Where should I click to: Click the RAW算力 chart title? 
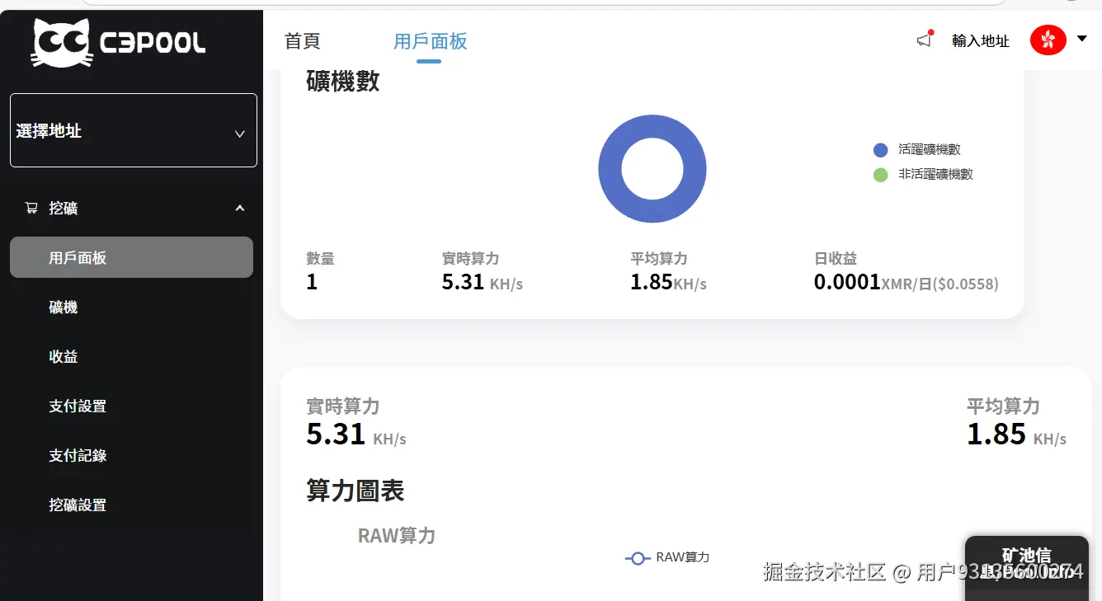click(397, 536)
